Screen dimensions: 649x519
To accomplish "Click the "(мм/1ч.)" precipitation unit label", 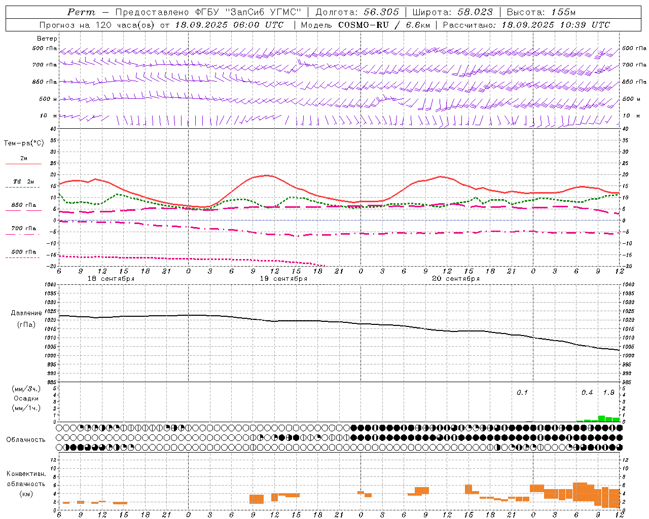I will 26,408.
